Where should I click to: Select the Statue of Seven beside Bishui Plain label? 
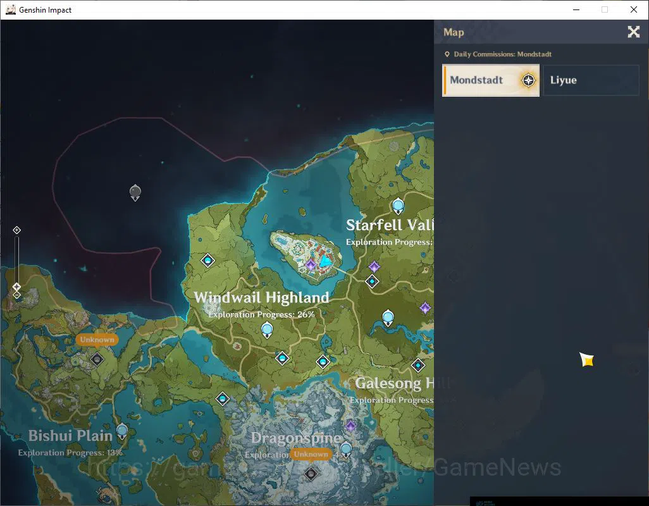(121, 431)
